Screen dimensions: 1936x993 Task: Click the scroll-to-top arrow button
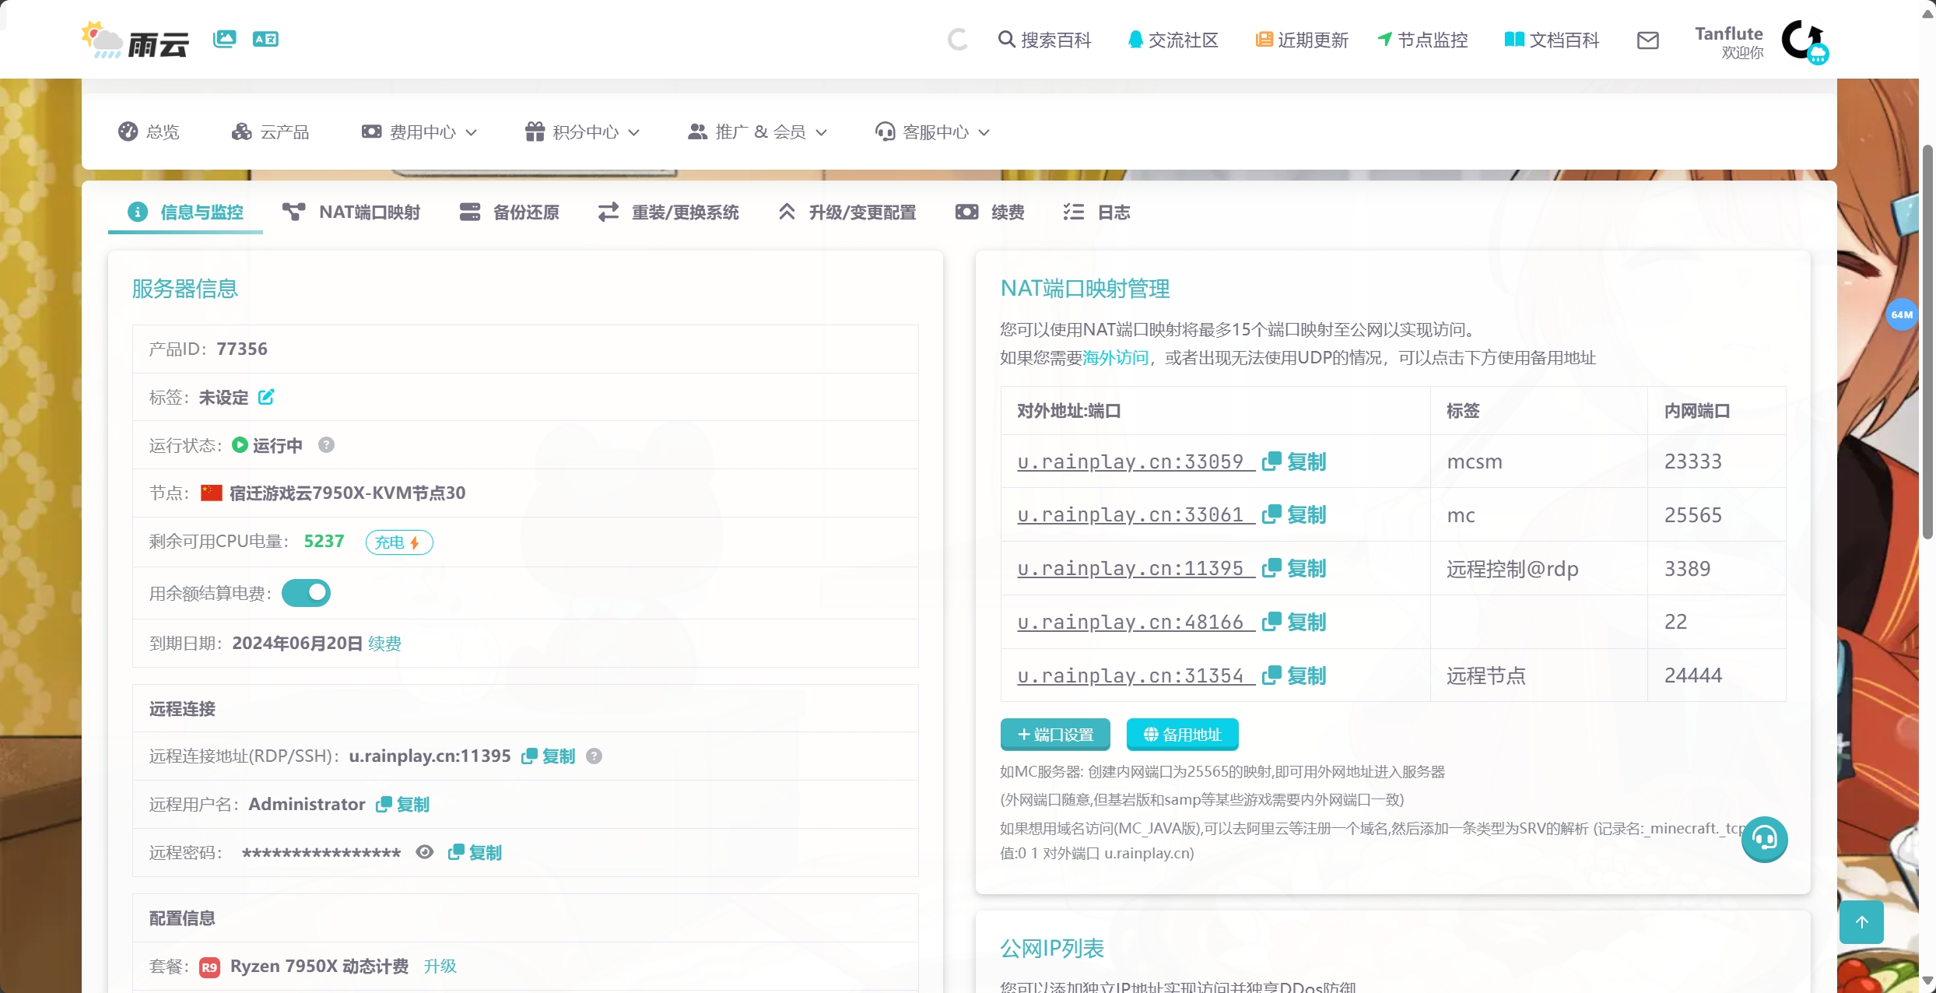click(x=1861, y=921)
